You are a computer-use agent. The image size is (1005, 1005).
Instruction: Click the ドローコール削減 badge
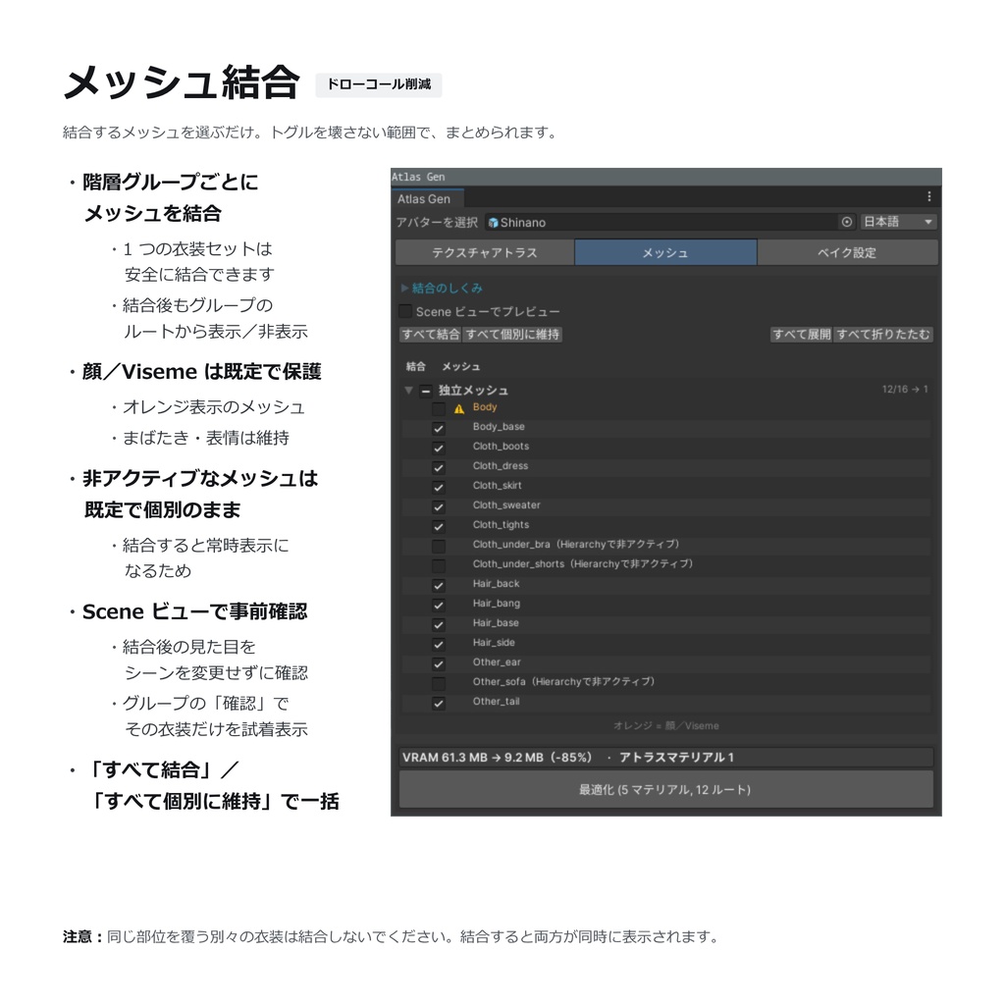tap(378, 84)
